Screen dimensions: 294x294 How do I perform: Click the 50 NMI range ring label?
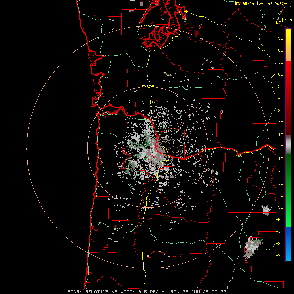pyautogui.click(x=148, y=87)
